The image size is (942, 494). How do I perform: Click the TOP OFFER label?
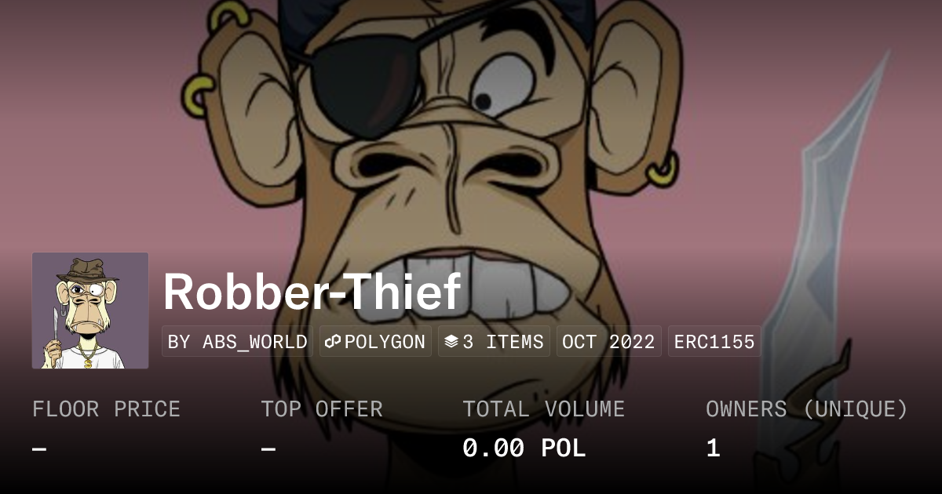pyautogui.click(x=322, y=409)
